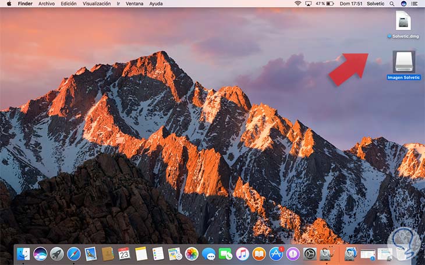Open the Archivo menu

click(x=47, y=3)
